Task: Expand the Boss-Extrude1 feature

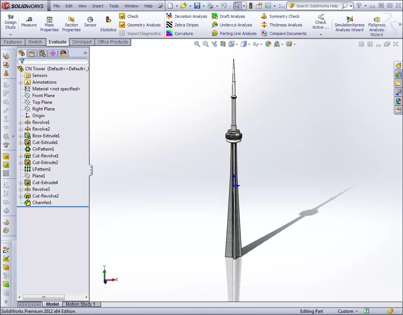Action: pos(20,136)
